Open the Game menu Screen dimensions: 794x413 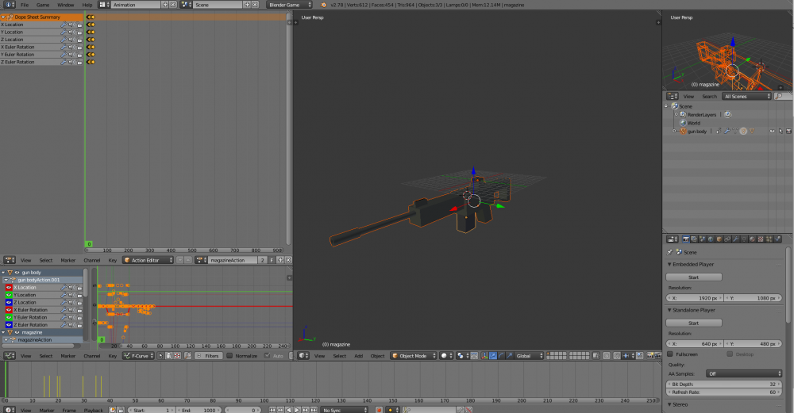point(43,5)
